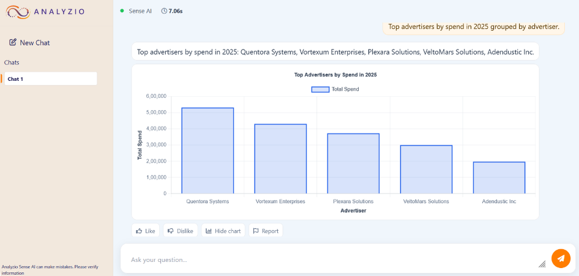Click the user prompt message bubble
579x276 pixels.
[x=474, y=27]
